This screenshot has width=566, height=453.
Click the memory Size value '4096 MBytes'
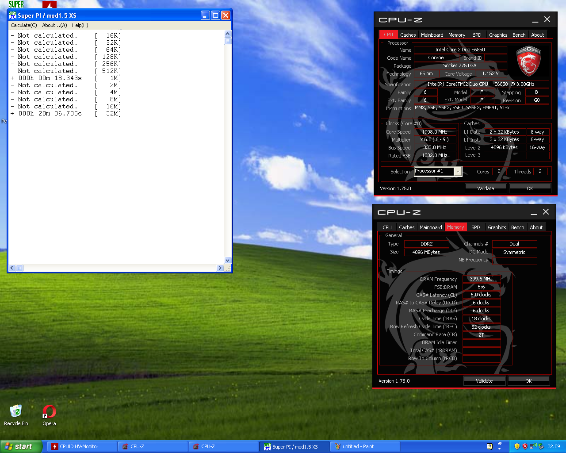(426, 252)
